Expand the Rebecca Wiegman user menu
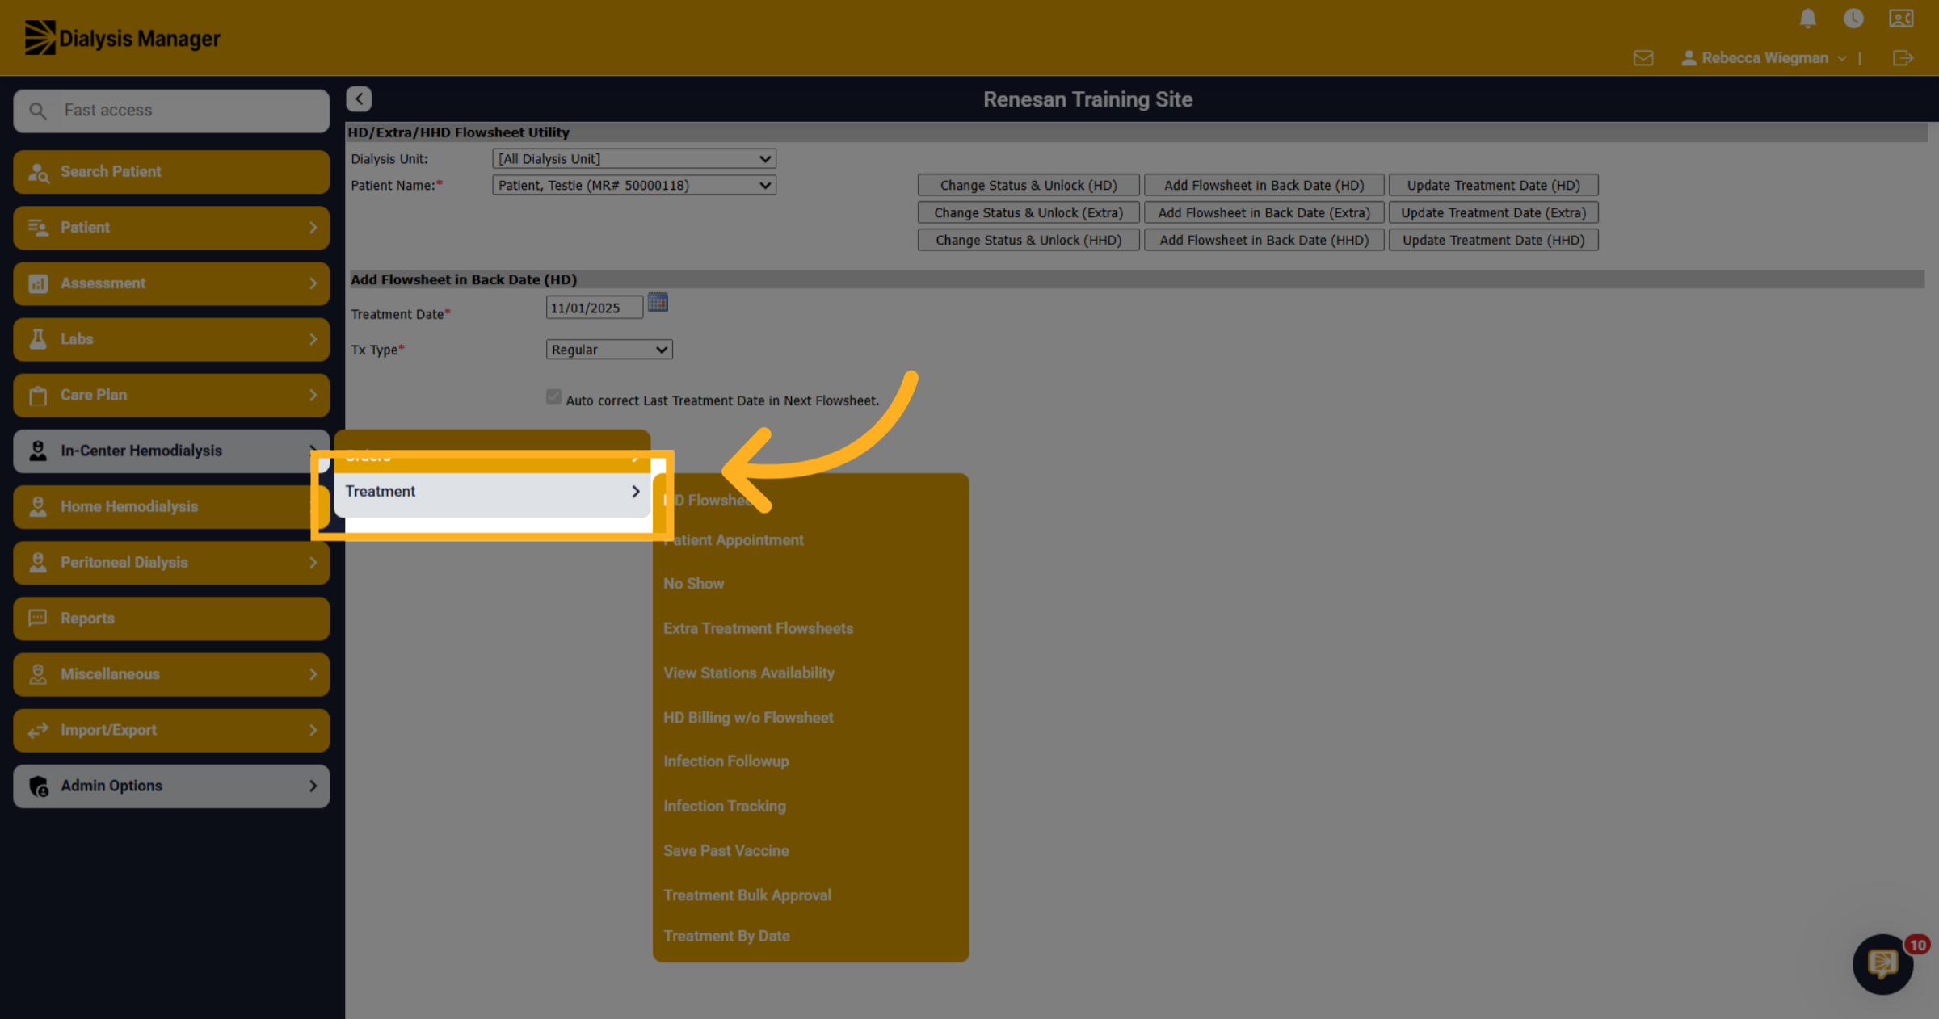This screenshot has height=1019, width=1939. click(x=1764, y=58)
